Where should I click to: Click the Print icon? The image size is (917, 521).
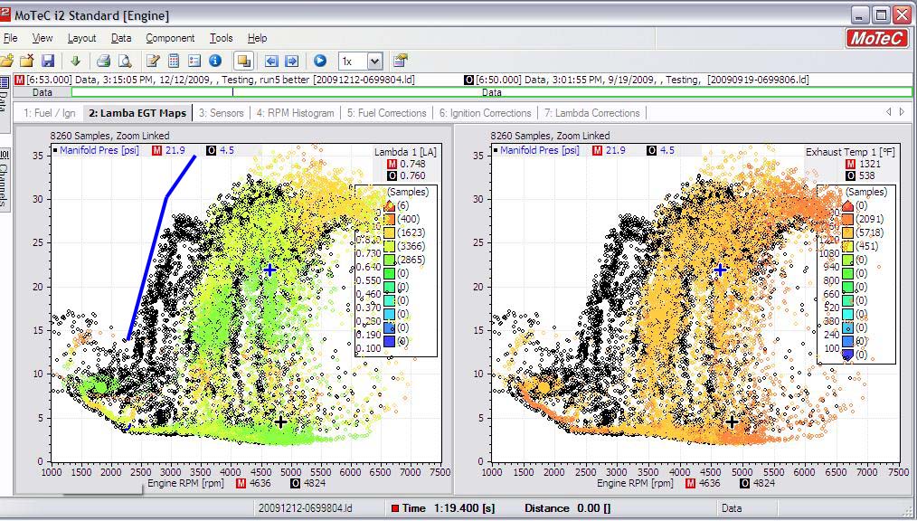pyautogui.click(x=104, y=61)
